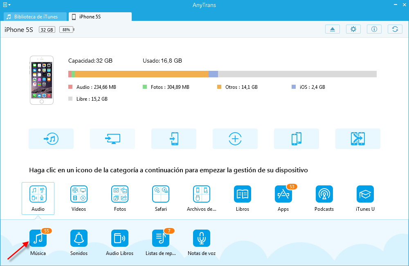
Task: Eject the iPhone 5S device
Action: pyautogui.click(x=333, y=29)
